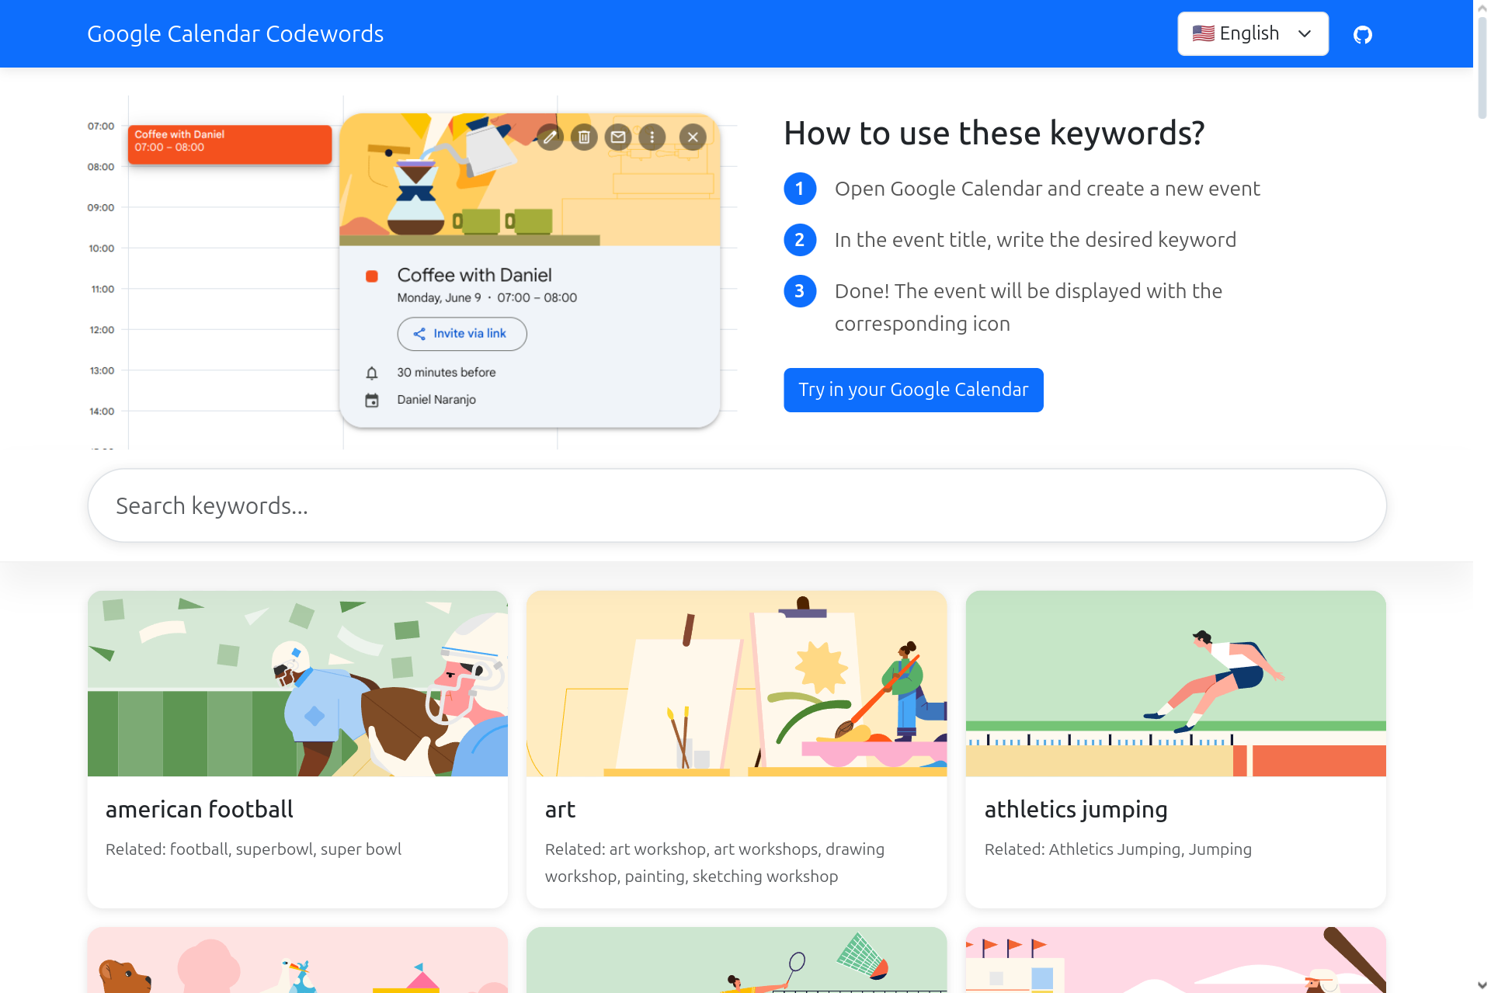Image resolution: width=1491 pixels, height=993 pixels.
Task: Click the trash delete icon on event popup
Action: [584, 137]
